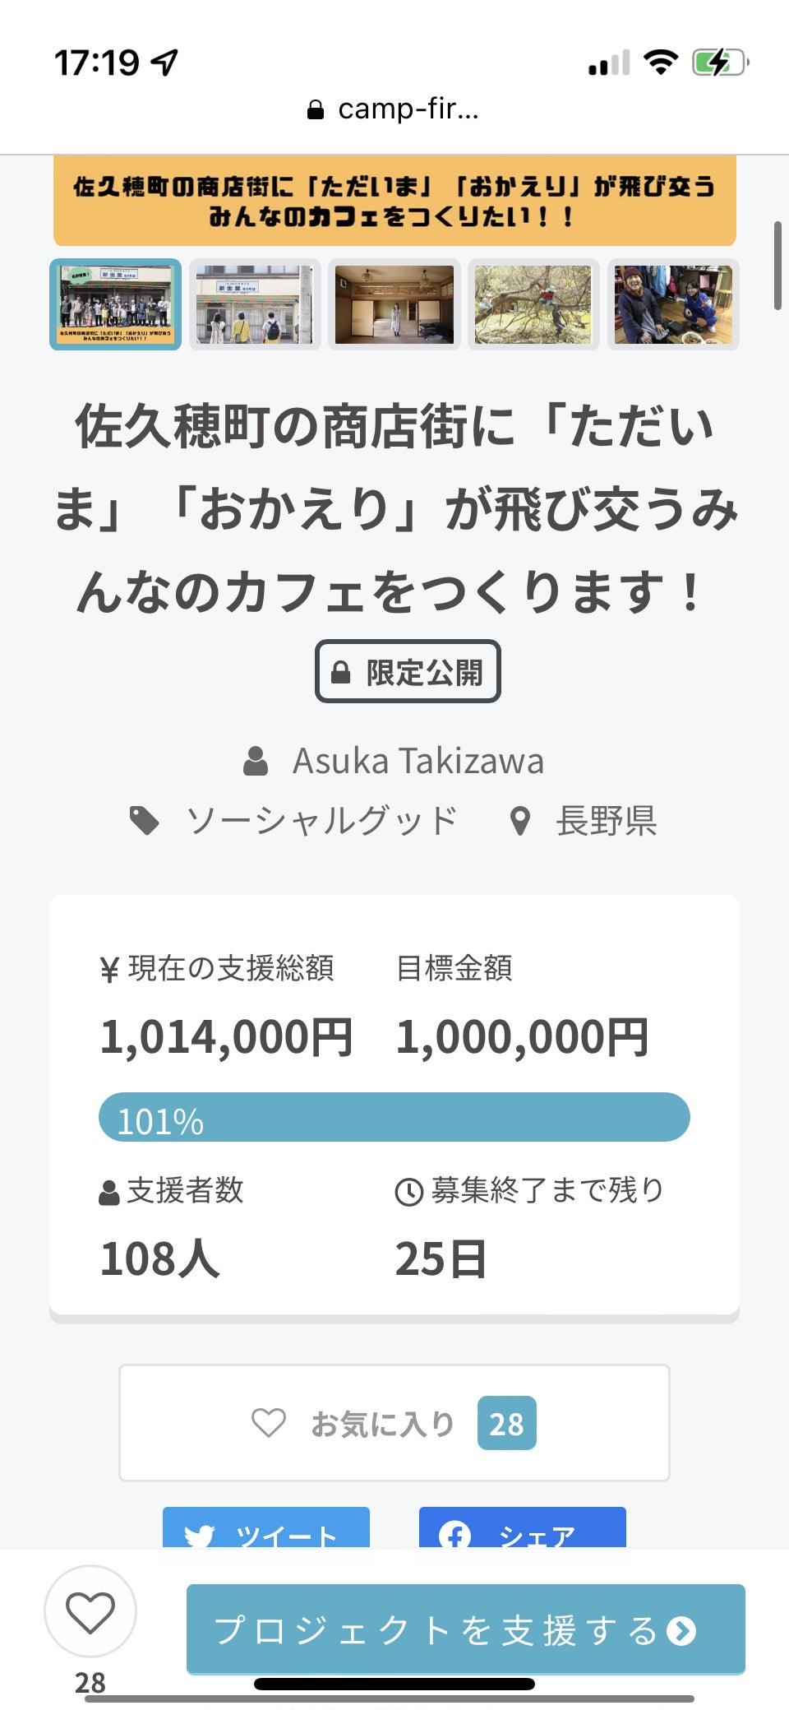Select the first group-photo thumbnail

coord(116,304)
